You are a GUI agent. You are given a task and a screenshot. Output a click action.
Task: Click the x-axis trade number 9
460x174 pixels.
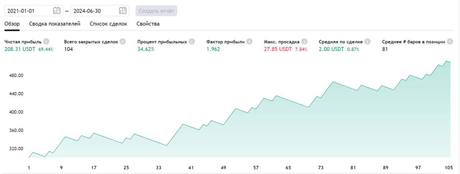tap(61, 168)
